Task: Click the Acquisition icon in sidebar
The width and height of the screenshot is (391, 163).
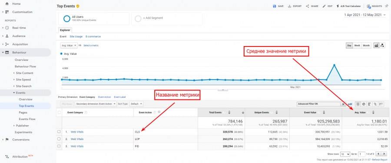Action: 7,44
